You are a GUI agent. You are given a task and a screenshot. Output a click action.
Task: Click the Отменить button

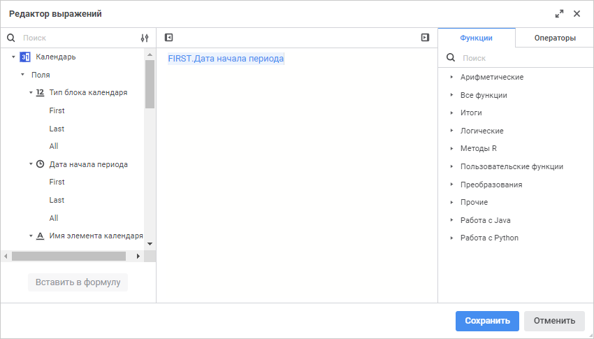tap(554, 321)
